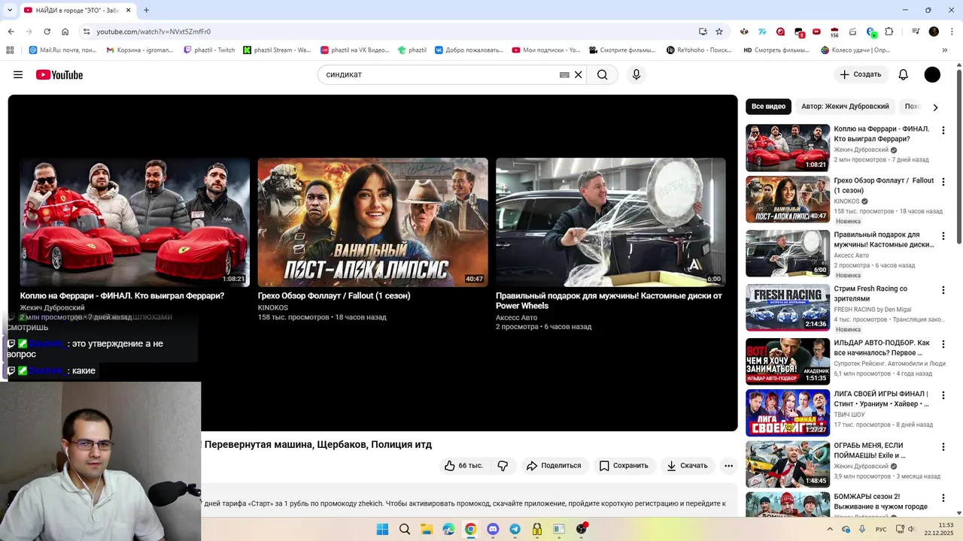
Task: Open end-screen Ванильный Пост-Апокалипсис thumbnail
Action: (x=373, y=222)
